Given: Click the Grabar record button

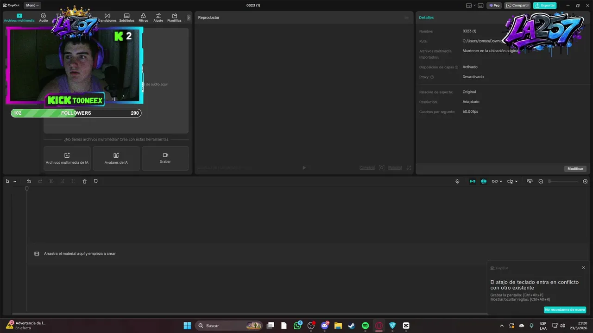Looking at the screenshot, I should (165, 158).
